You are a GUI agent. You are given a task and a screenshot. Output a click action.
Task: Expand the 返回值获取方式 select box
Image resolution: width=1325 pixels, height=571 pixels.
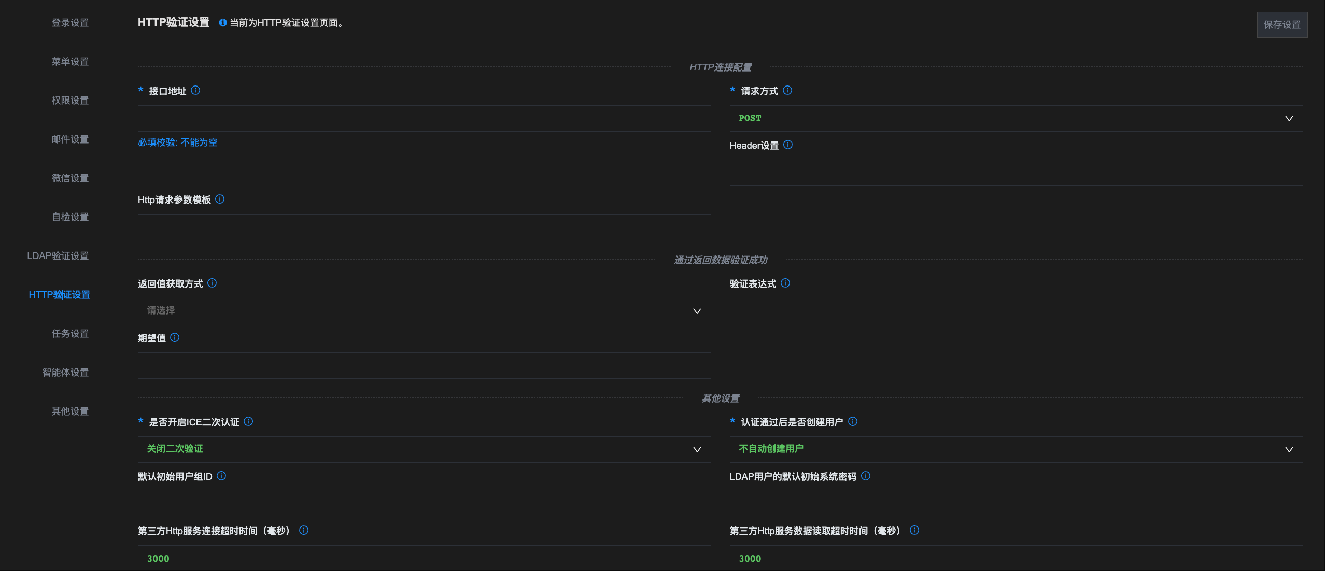click(x=424, y=311)
